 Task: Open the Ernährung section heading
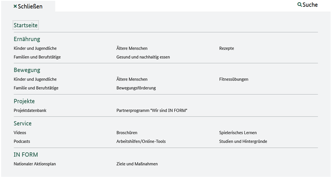(27, 39)
